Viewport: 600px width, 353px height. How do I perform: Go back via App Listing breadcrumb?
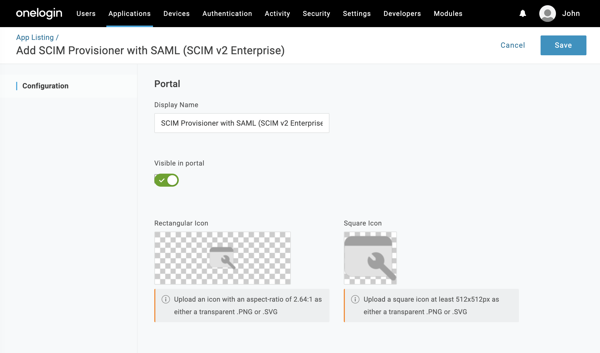(35, 38)
